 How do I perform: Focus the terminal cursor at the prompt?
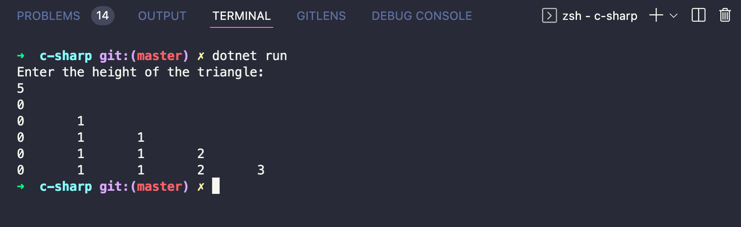pos(216,186)
